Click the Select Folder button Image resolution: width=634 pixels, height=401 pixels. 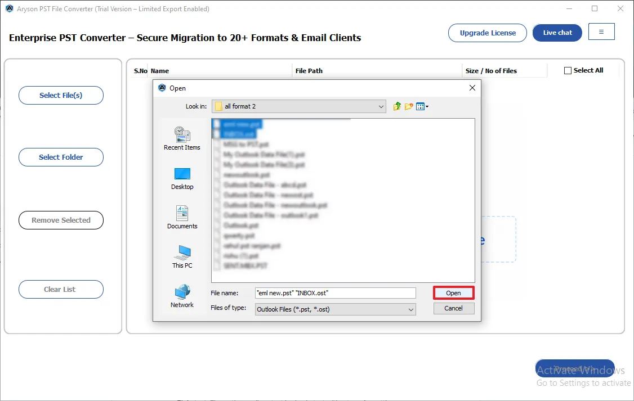(61, 157)
